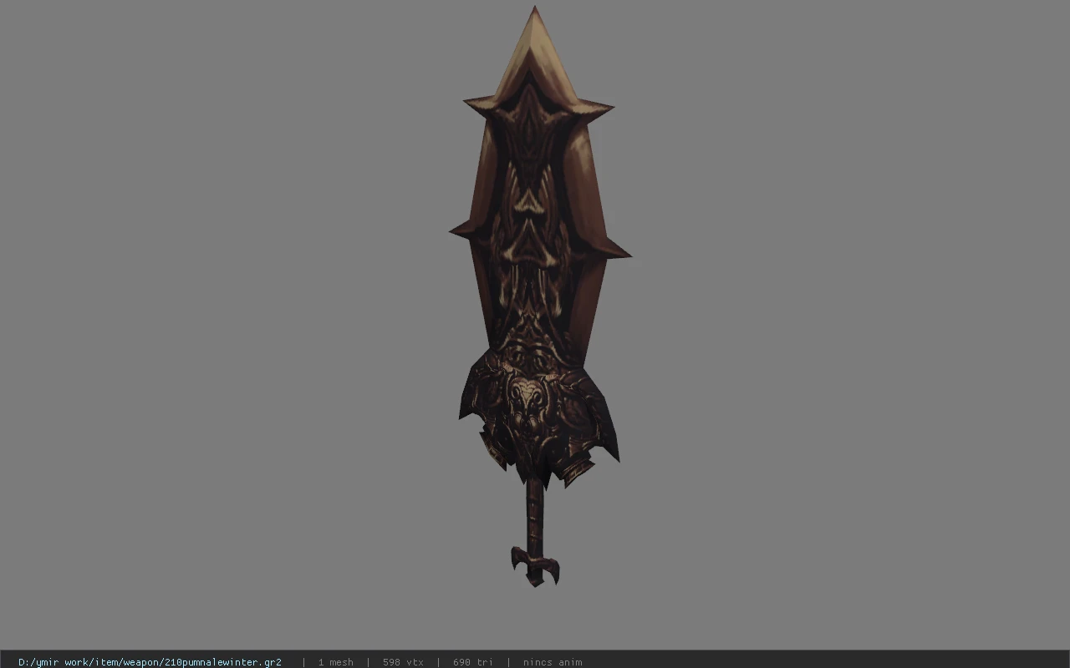This screenshot has height=668, width=1070.
Task: Click the file path 210pumnalewinter.gr2 in status bar
Action: point(150,662)
